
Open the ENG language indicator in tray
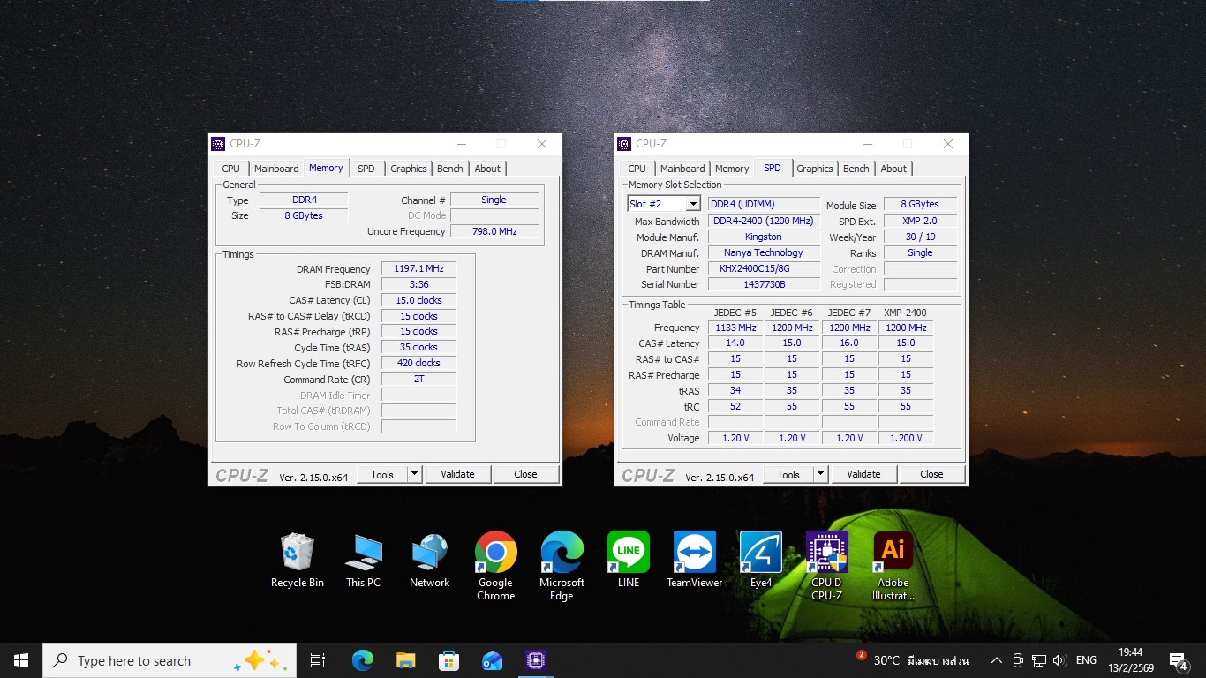click(1086, 660)
